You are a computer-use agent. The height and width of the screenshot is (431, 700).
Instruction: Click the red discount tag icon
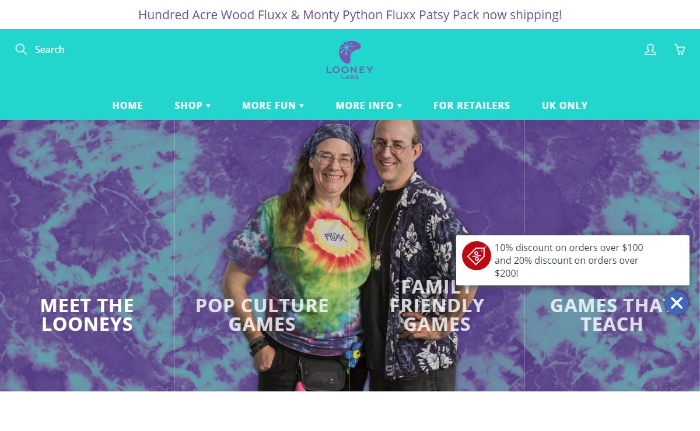coord(477,256)
